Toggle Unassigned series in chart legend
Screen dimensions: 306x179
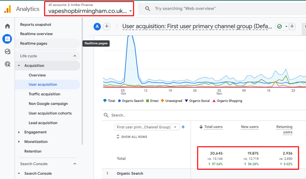(172, 101)
